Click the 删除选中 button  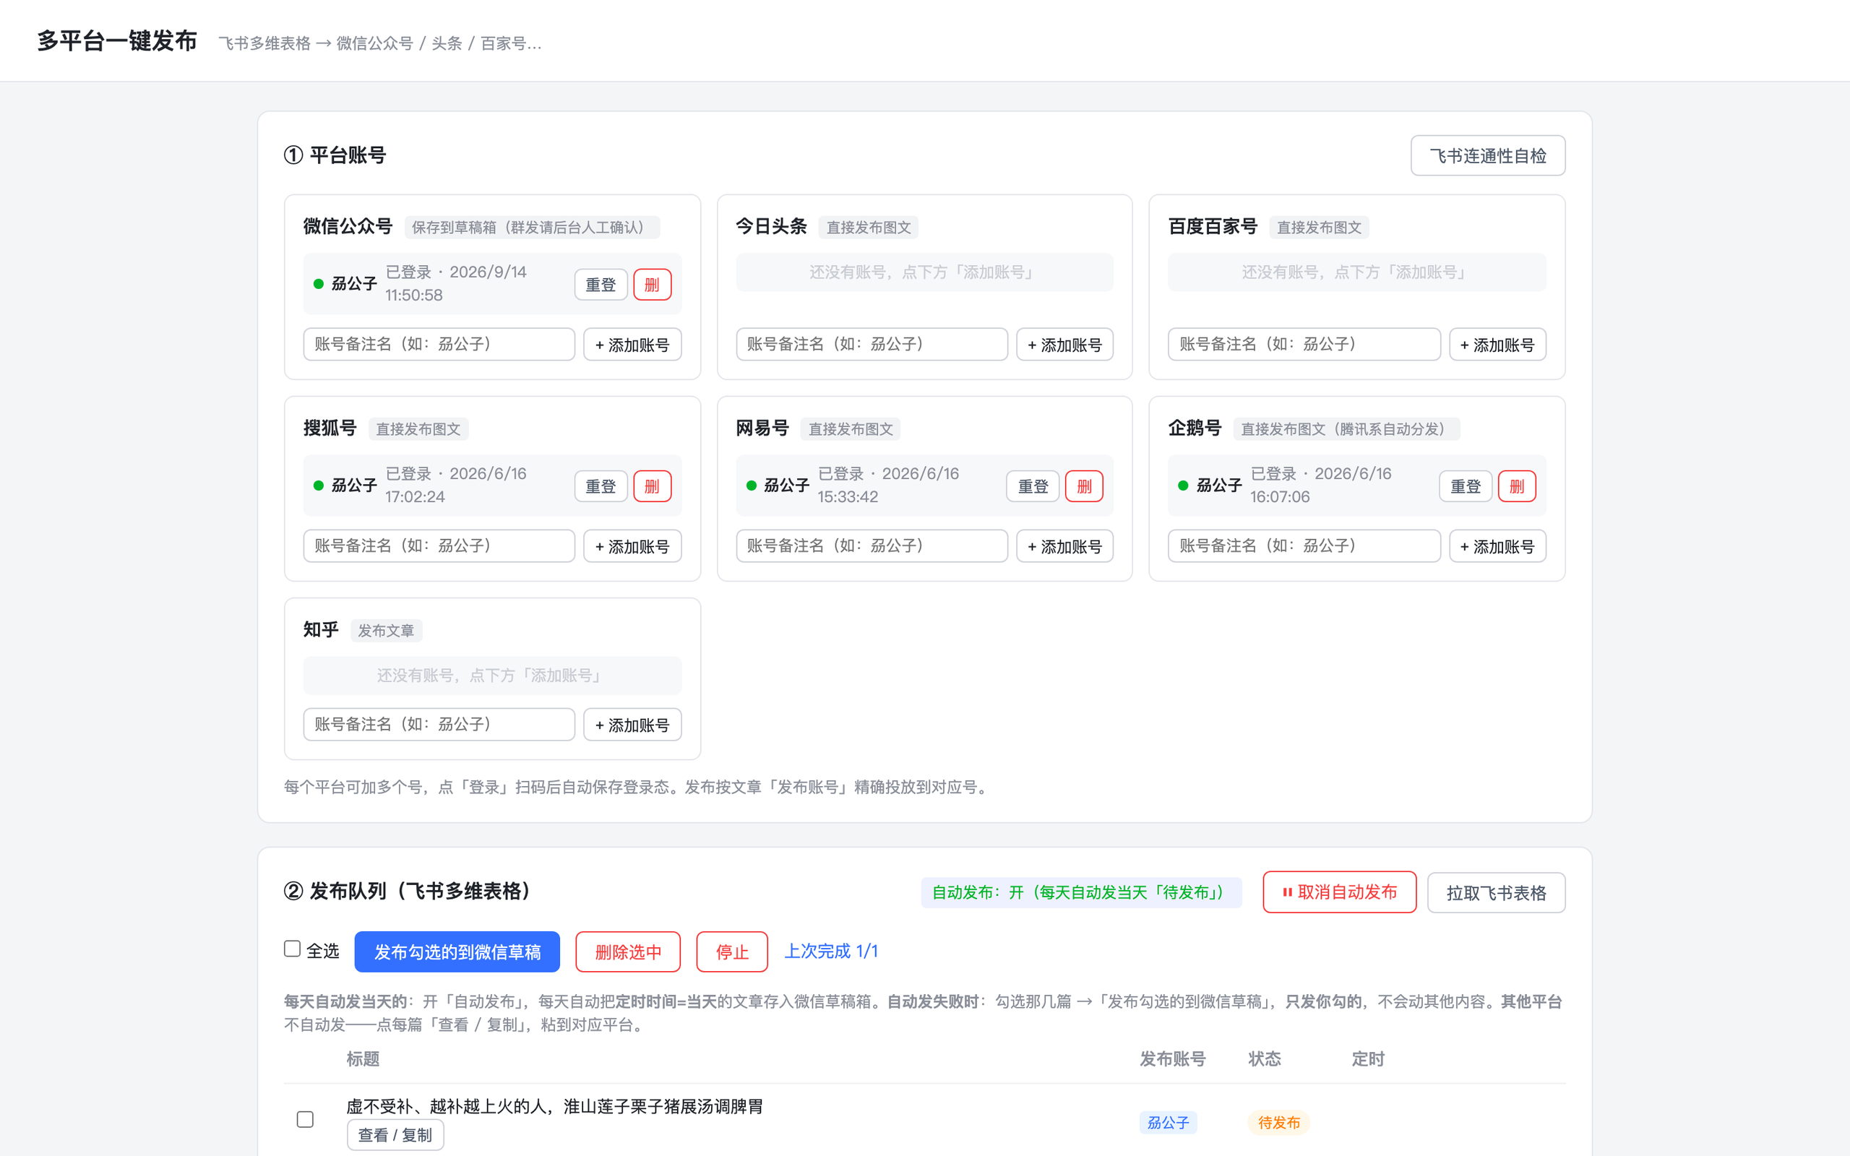pos(627,952)
